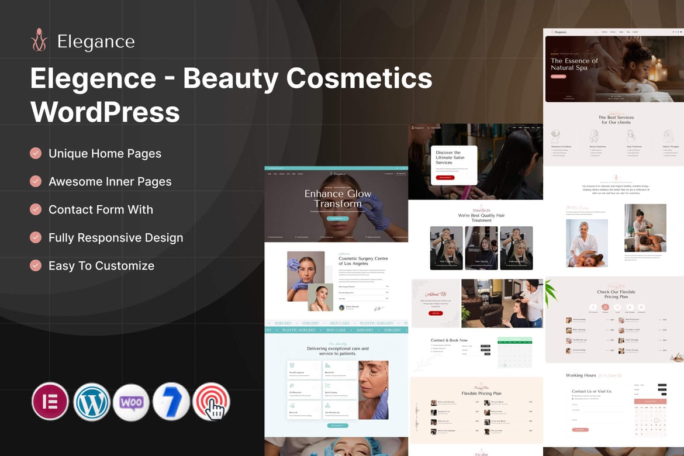684x456 pixels.
Task: Click 'We're Best Quality Hair Treatment' heading
Action: [481, 217]
